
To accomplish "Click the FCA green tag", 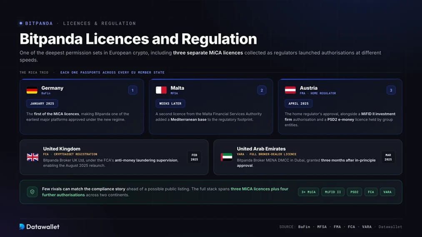I will point(371,192).
